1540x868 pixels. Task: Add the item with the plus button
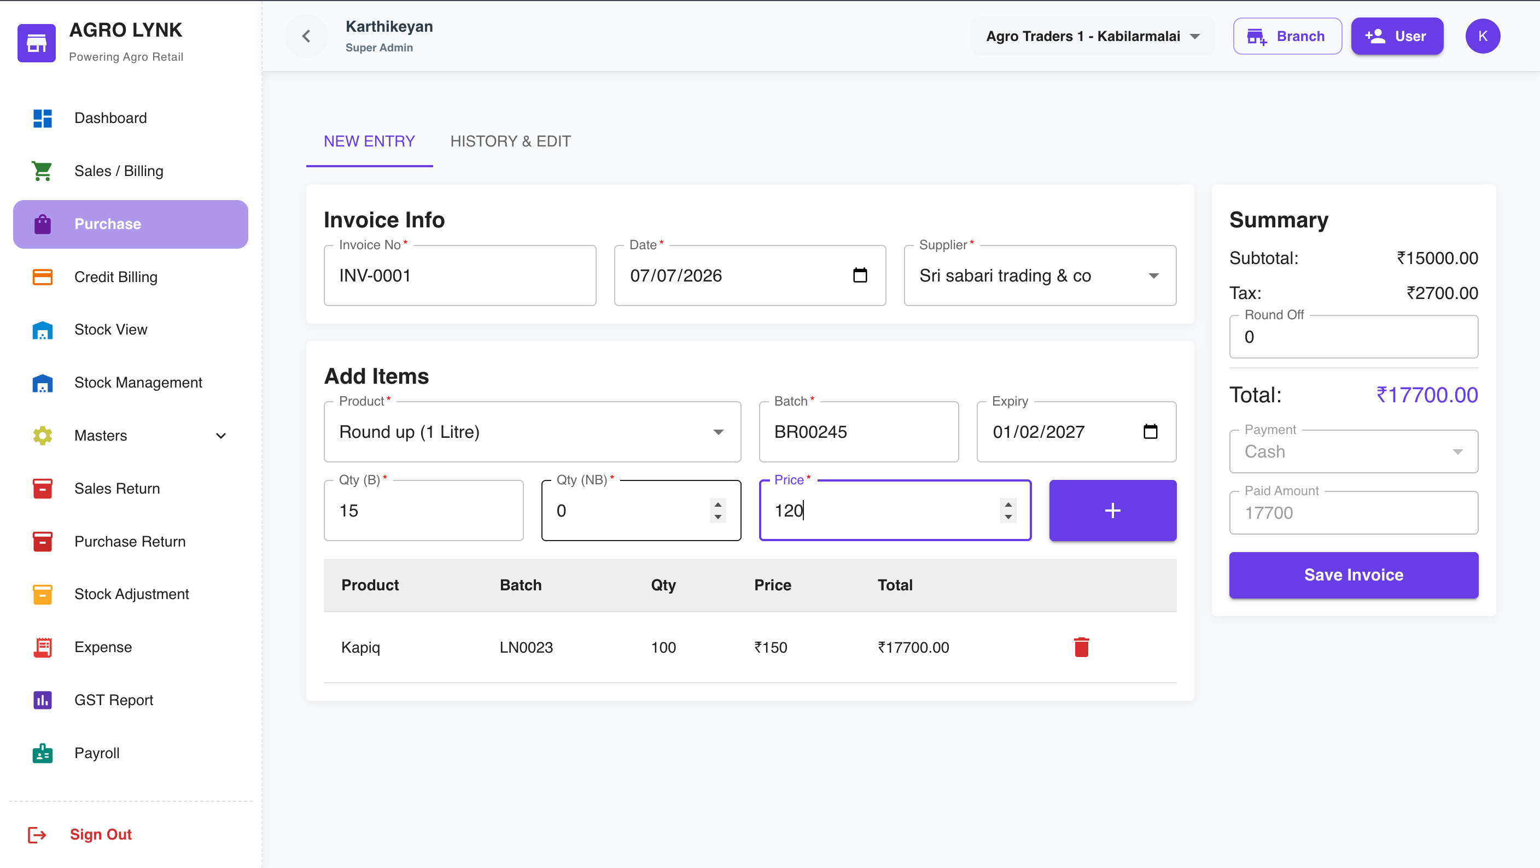pos(1112,510)
